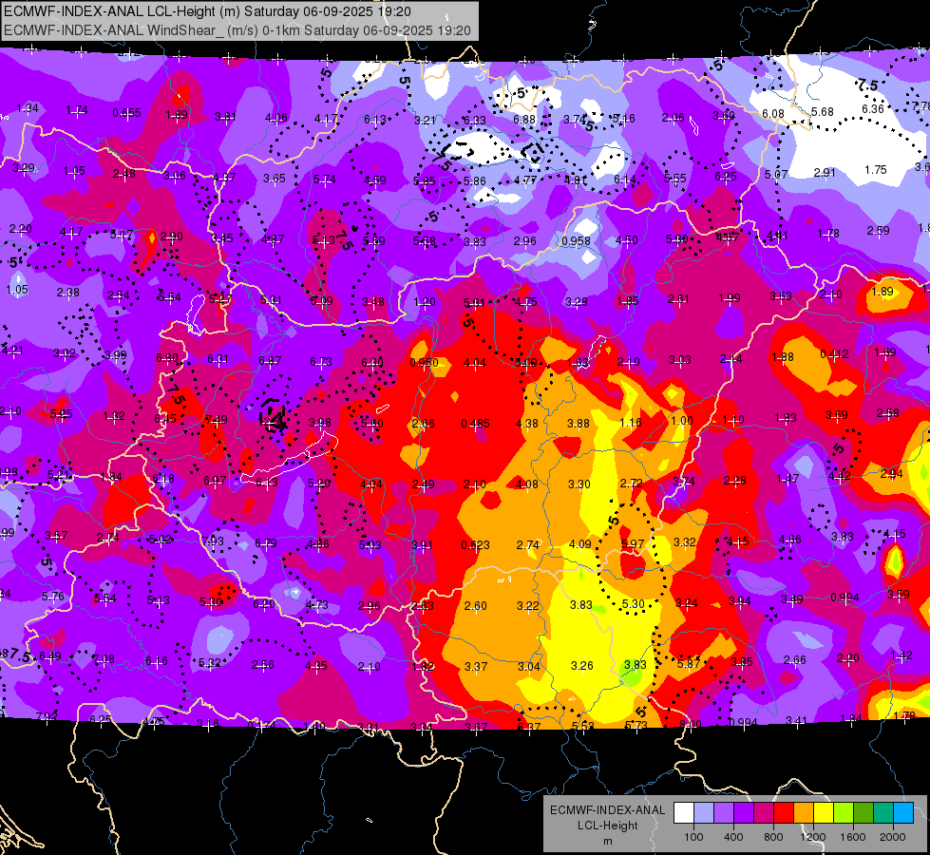Click wind shear value 0.950

point(425,363)
